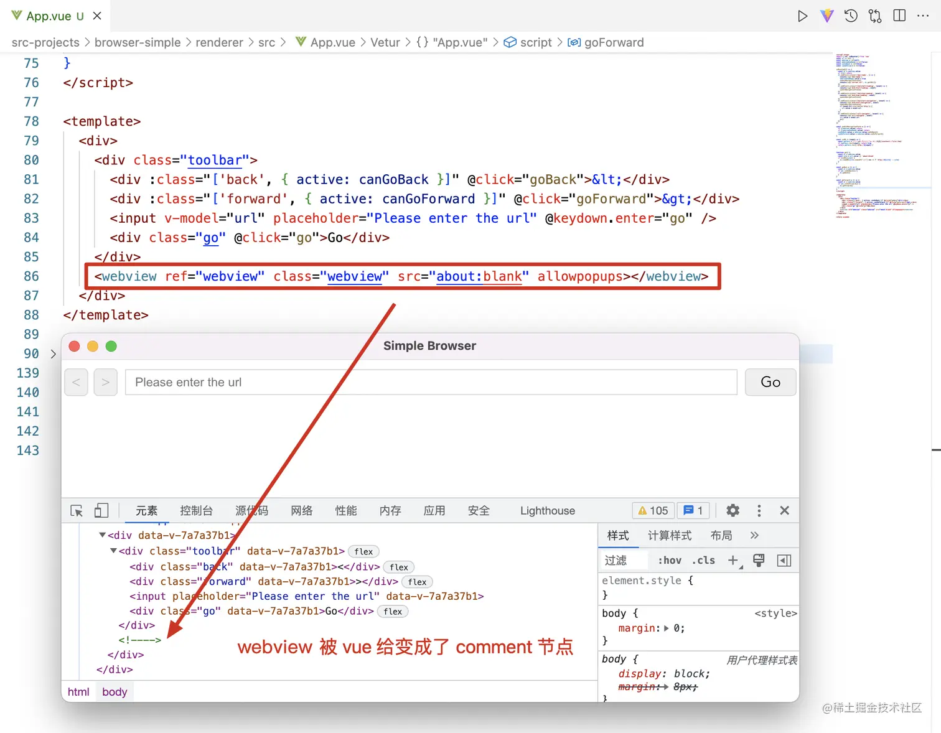Focus the 过滤 filter field
Screen dimensions: 941x733
[625, 561]
